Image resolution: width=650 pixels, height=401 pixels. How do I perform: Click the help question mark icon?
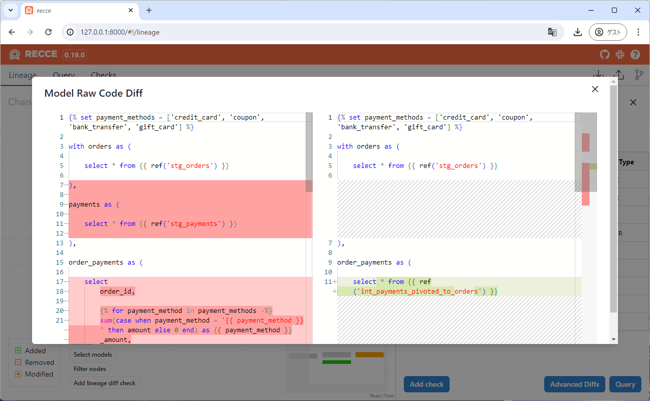635,54
